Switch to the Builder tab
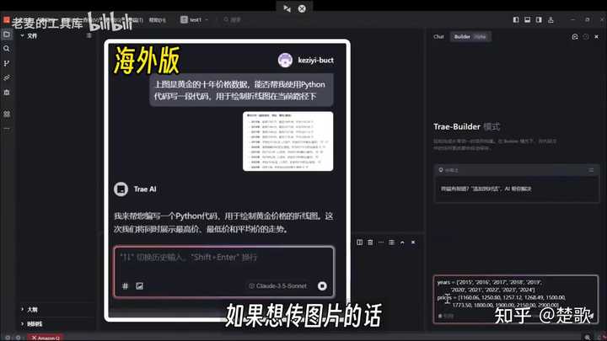The height and width of the screenshot is (341, 607). pos(470,37)
